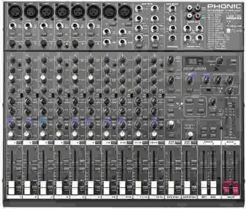The image size is (246, 209).
Task: Toggle the black switch beside the effects display knob
Action: click(x=208, y=90)
